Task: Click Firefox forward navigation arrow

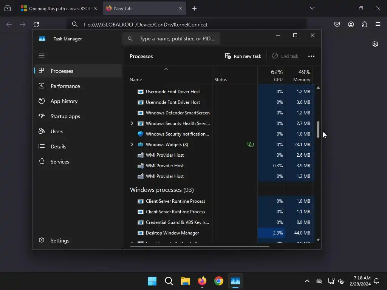Action: click(23, 25)
